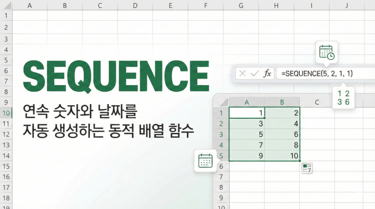Select inset cell containing value 7
The width and height of the screenshot is (375, 209).
(247, 145)
